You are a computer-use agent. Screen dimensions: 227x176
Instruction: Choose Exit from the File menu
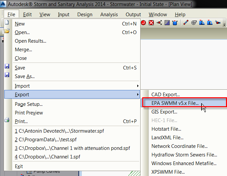coord(72,166)
